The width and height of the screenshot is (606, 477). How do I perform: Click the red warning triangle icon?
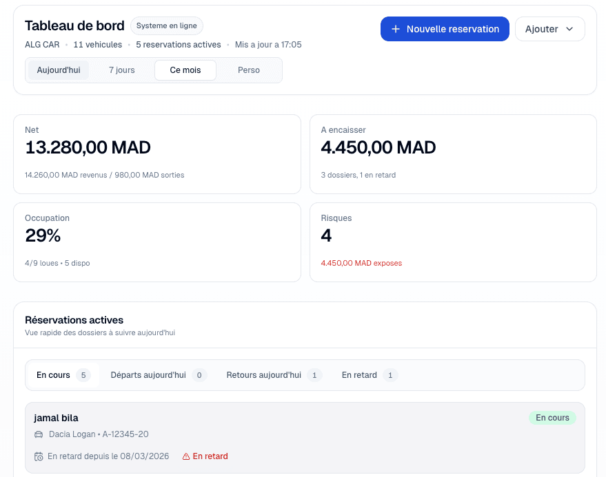(186, 456)
